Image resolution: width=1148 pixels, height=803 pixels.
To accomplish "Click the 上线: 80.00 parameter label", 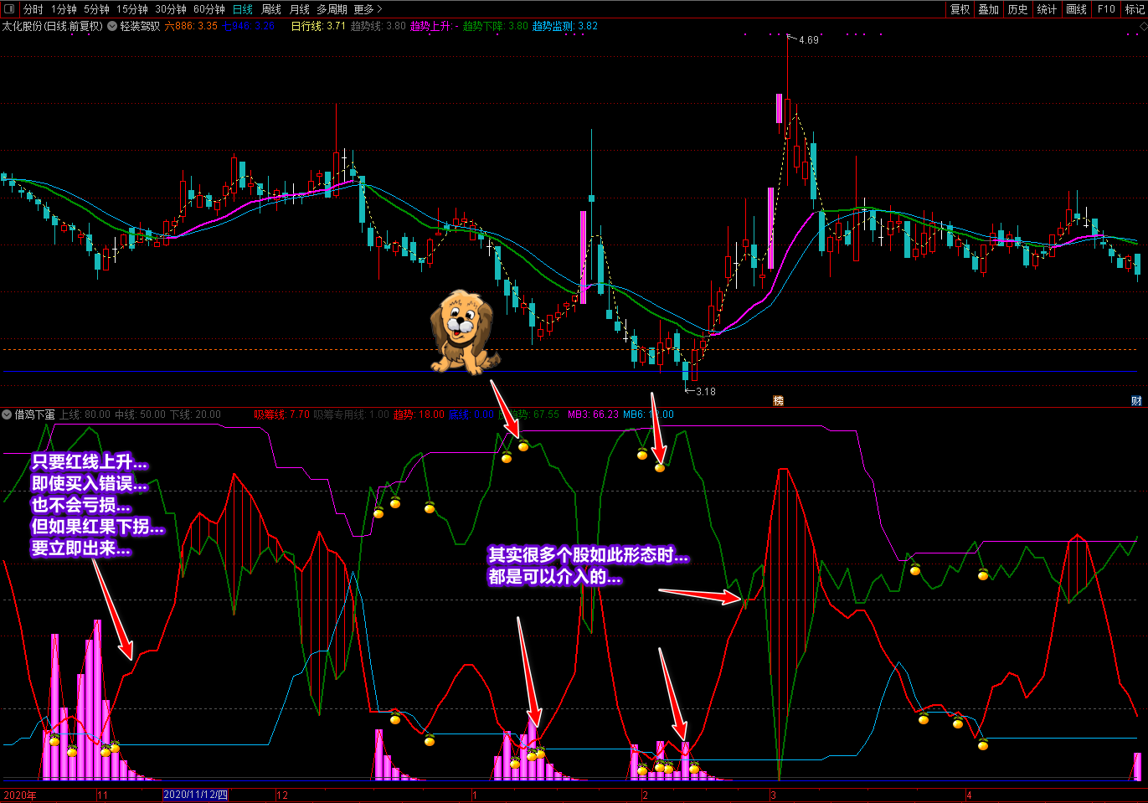I will click(85, 414).
